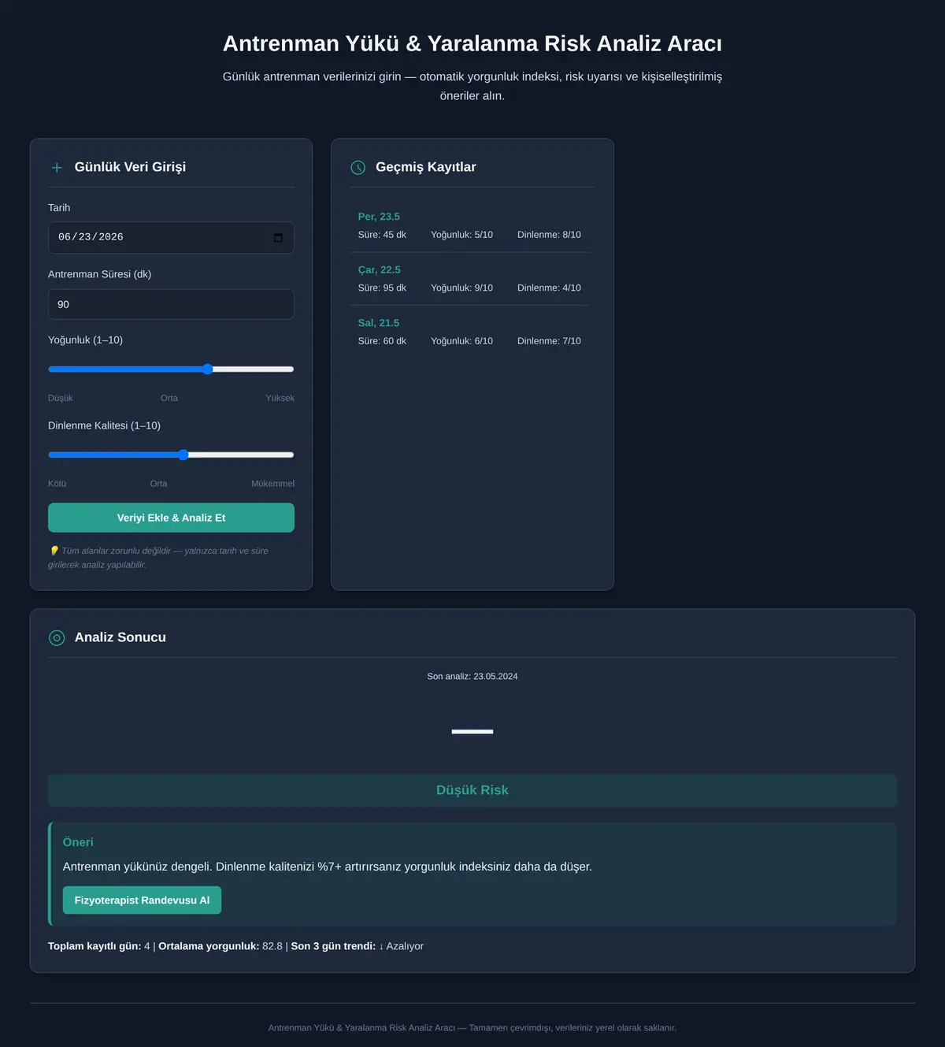Click the Kötü label under the rest slider

pyautogui.click(x=57, y=484)
